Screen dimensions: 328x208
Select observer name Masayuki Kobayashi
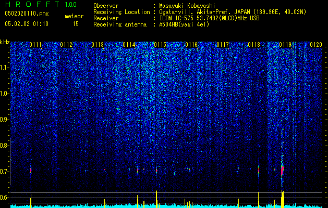click(x=187, y=6)
